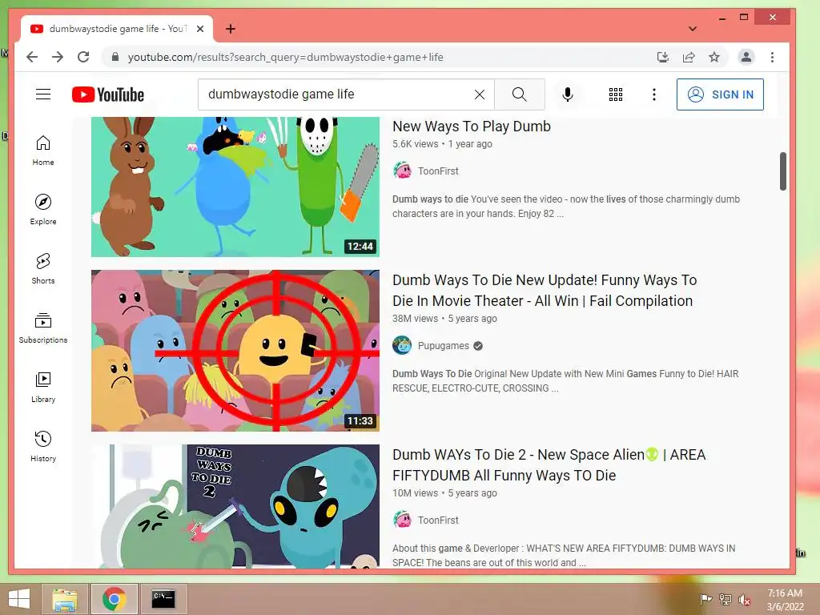Open the 11:33 movie theater thumbnail

235,351
